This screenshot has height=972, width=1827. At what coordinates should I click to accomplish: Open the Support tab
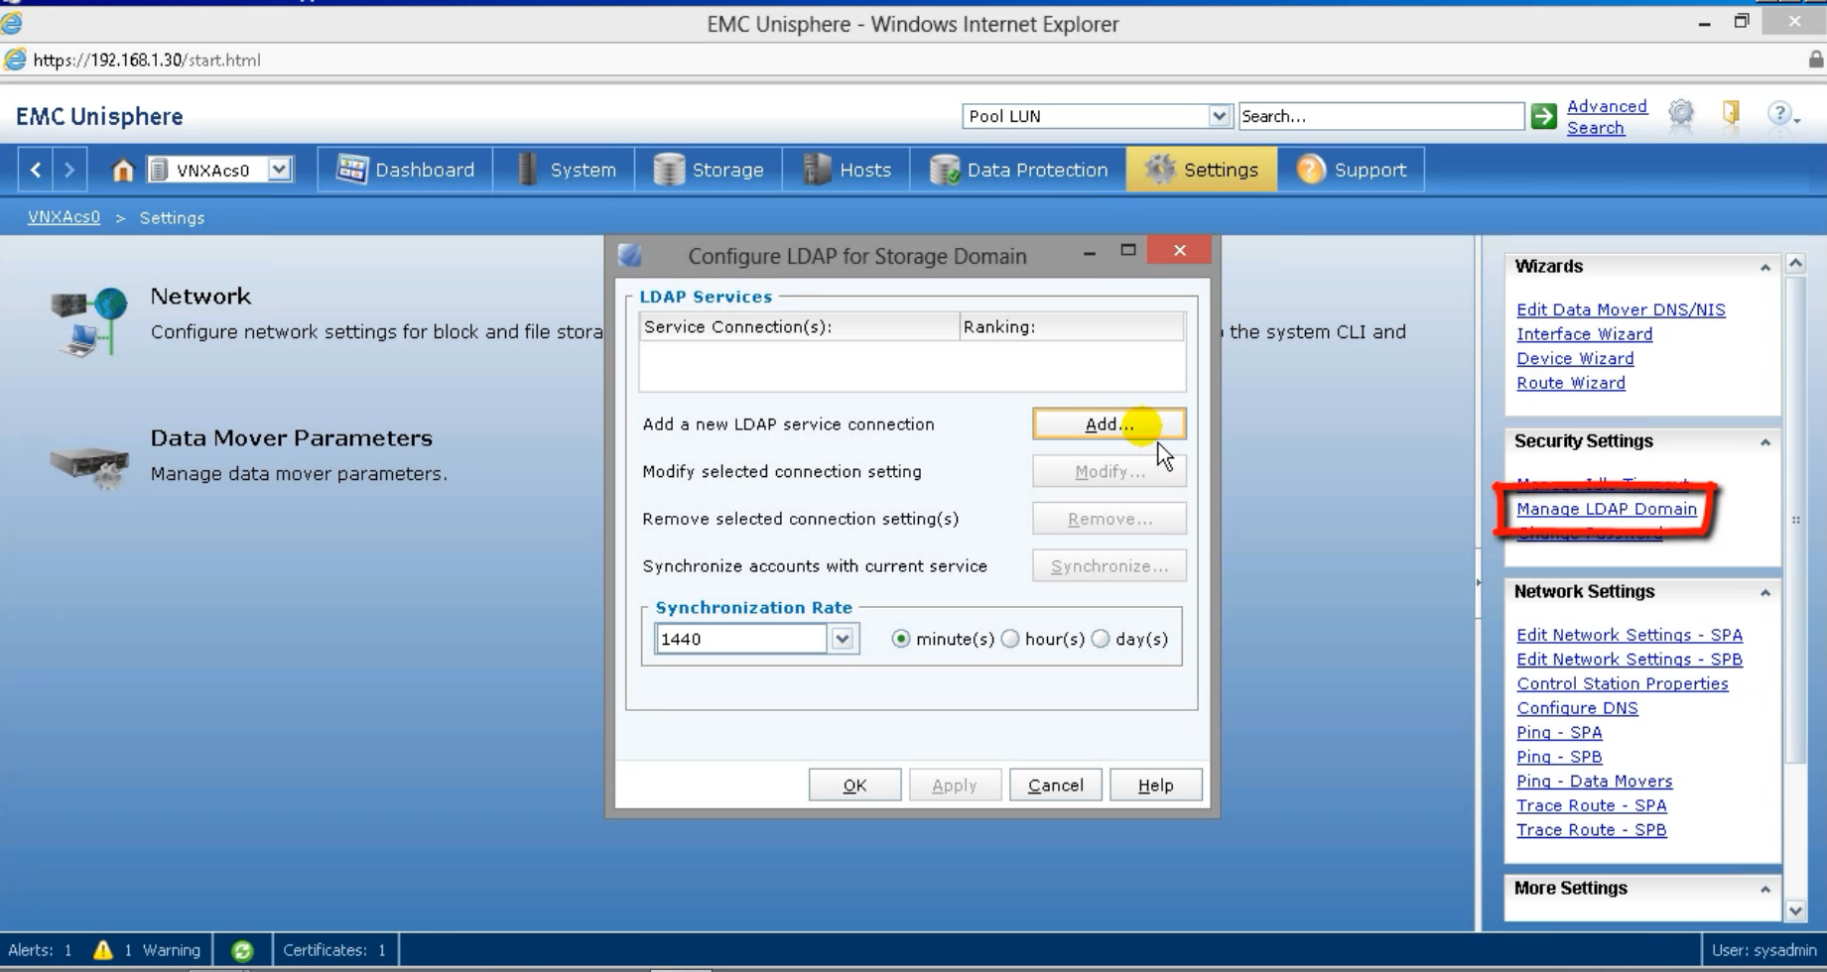1351,170
